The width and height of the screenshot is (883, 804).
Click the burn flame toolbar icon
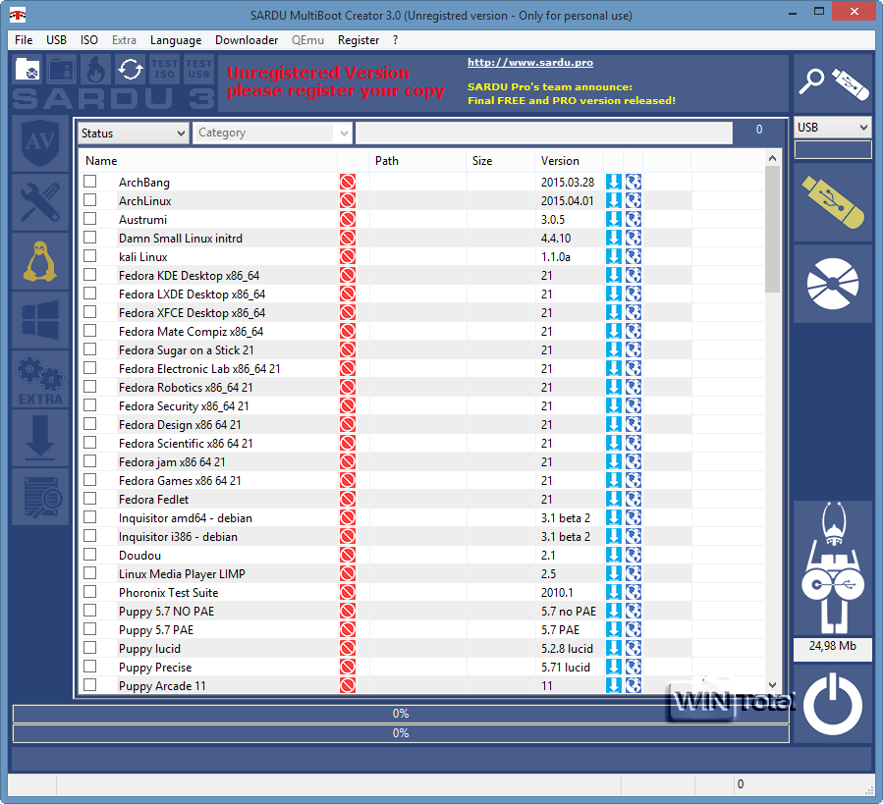pyautogui.click(x=95, y=70)
